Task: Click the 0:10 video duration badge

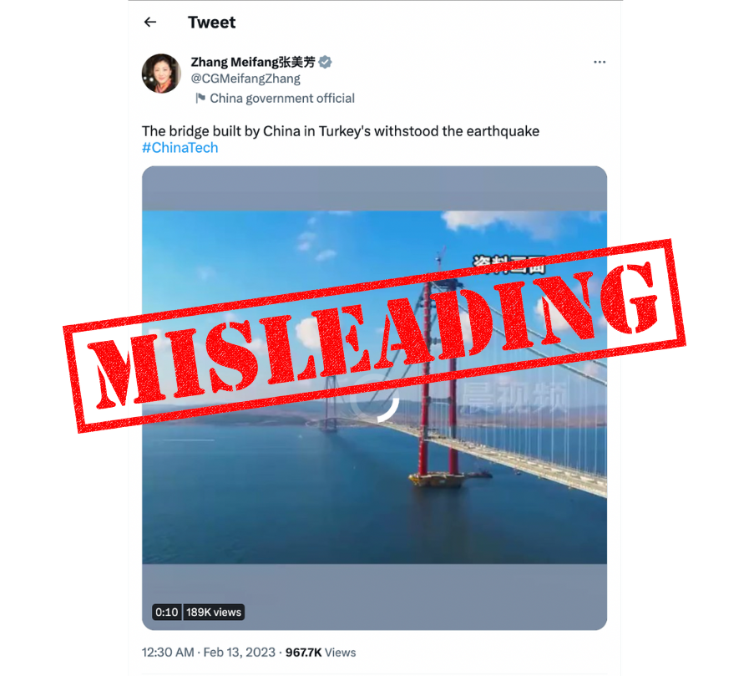Action: [x=167, y=612]
